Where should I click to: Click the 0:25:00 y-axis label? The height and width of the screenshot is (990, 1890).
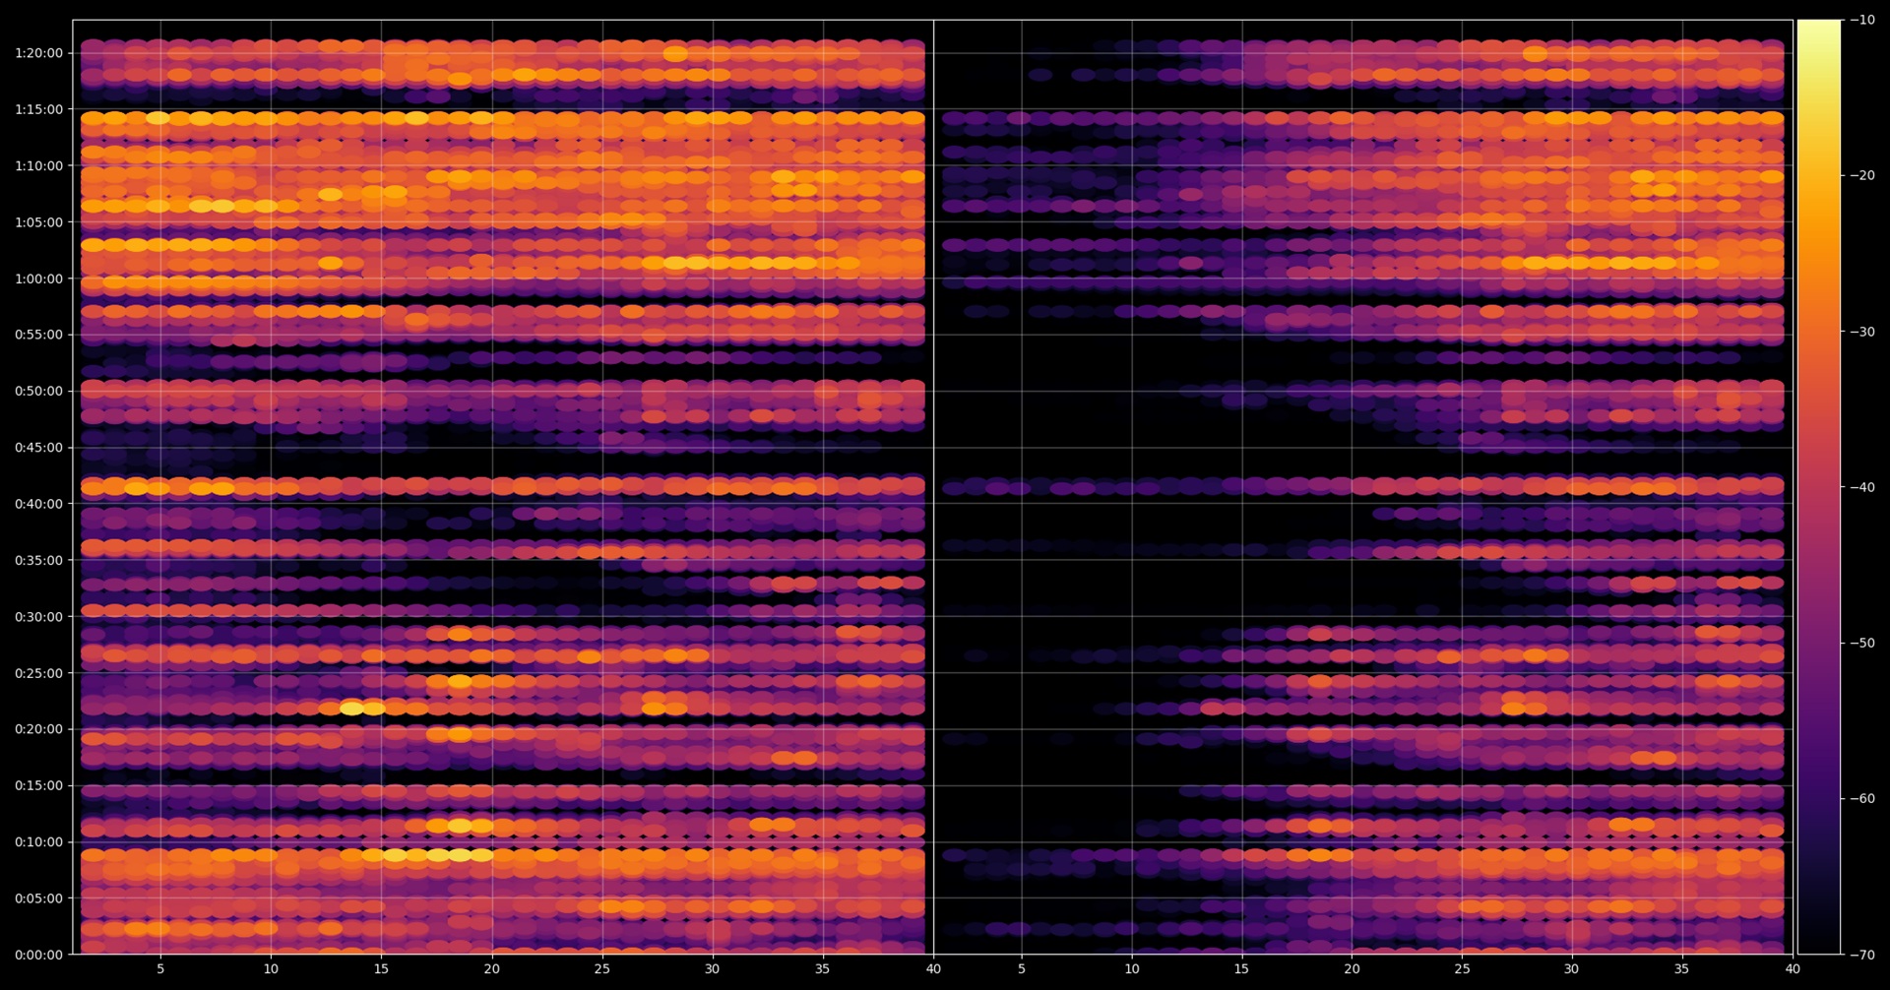(38, 673)
